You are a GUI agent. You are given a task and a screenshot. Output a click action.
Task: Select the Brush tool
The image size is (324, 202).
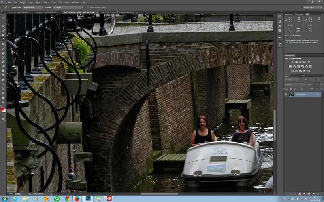(x=3, y=48)
